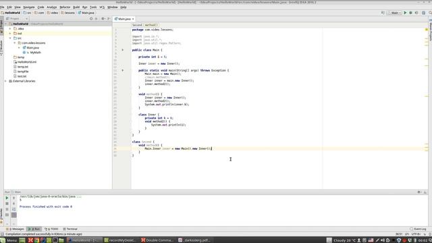Run the Main configuration with the toolbar play icon
Screen dimensions: 432x243
405,13
